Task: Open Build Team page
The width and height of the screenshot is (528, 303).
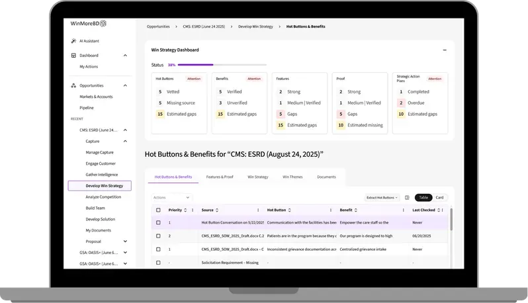Action: [95, 208]
